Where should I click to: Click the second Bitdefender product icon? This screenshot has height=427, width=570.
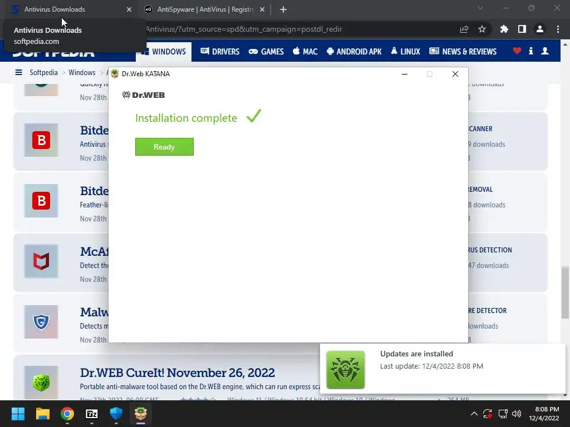point(41,201)
